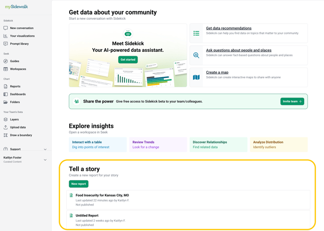Click the Get started button

pyautogui.click(x=128, y=60)
